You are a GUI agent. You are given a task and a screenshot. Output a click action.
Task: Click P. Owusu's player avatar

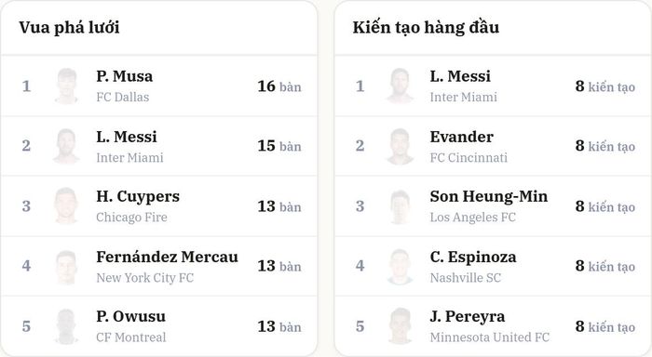[66, 326]
